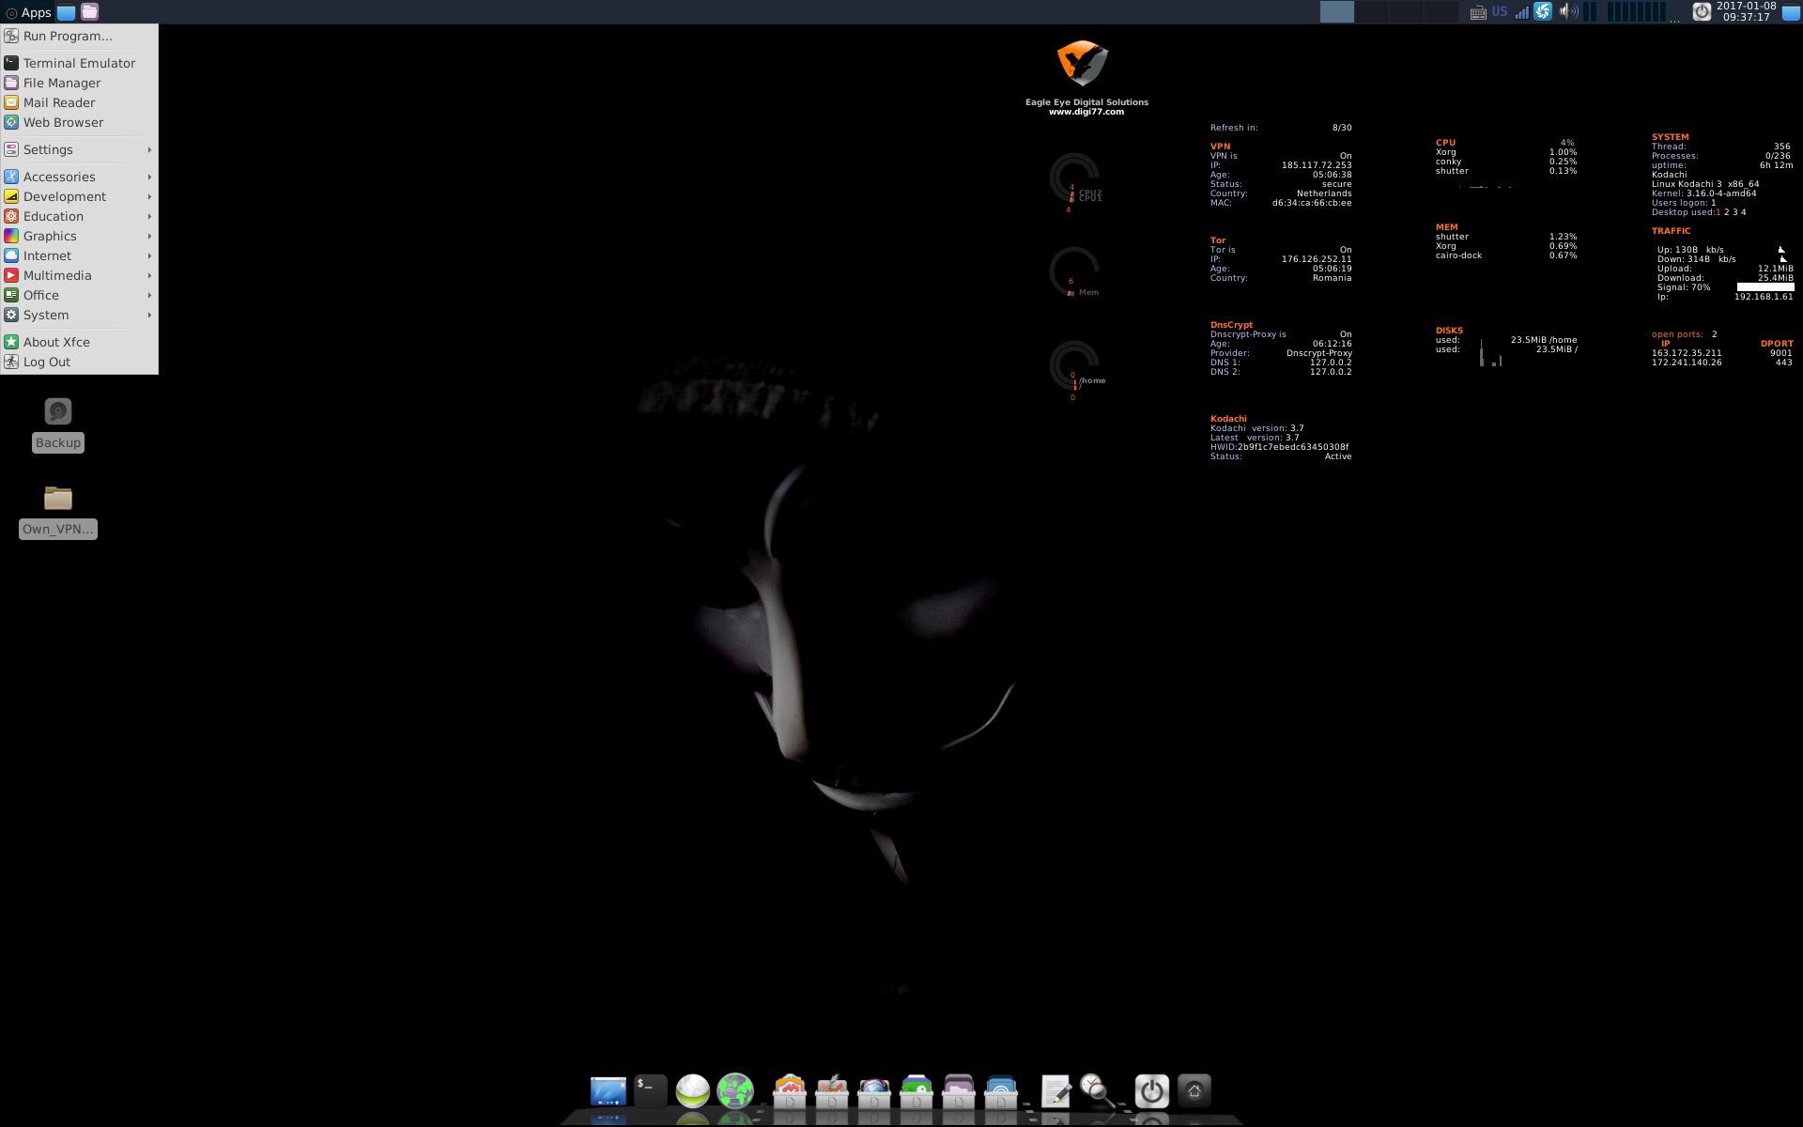Viewport: 1803px width, 1127px height.
Task: Open the home folder dock icon
Action: click(1194, 1090)
